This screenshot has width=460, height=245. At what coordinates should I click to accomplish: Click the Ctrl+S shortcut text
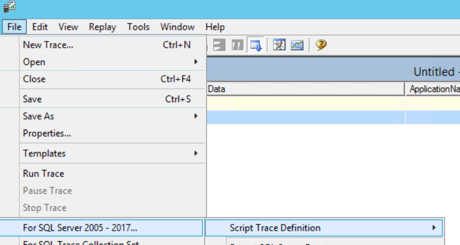click(x=178, y=99)
